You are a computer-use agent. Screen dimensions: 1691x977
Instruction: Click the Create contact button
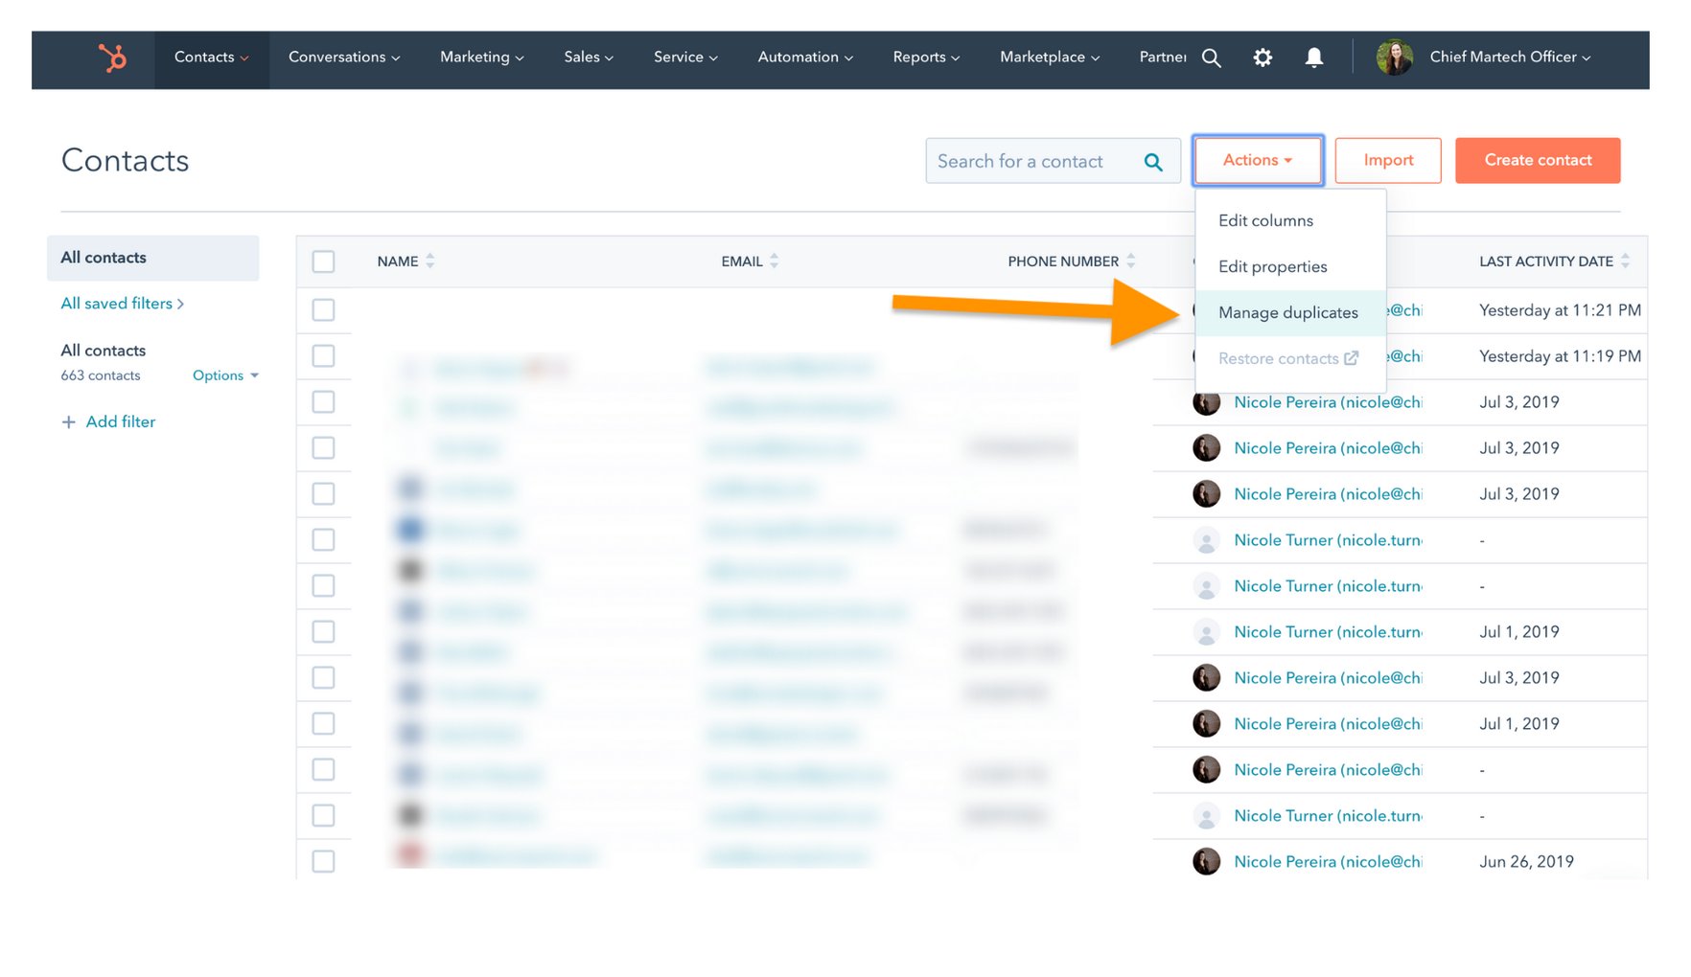click(1538, 160)
